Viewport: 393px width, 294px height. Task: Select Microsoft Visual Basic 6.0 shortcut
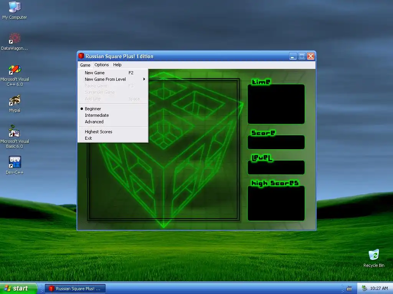pos(15,137)
